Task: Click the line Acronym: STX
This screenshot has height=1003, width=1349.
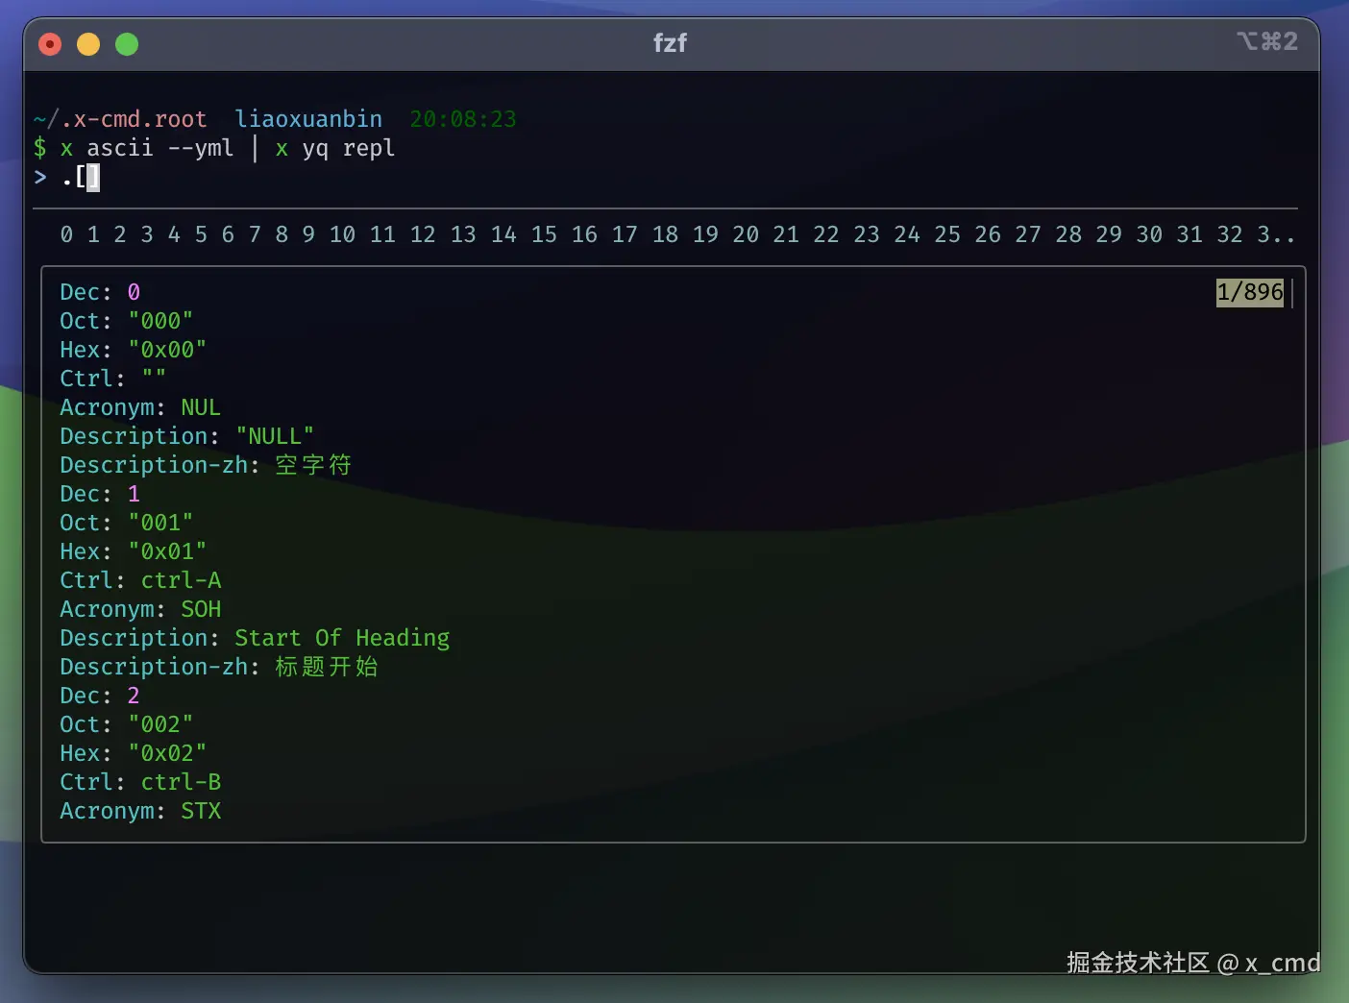Action: pyautogui.click(x=140, y=811)
